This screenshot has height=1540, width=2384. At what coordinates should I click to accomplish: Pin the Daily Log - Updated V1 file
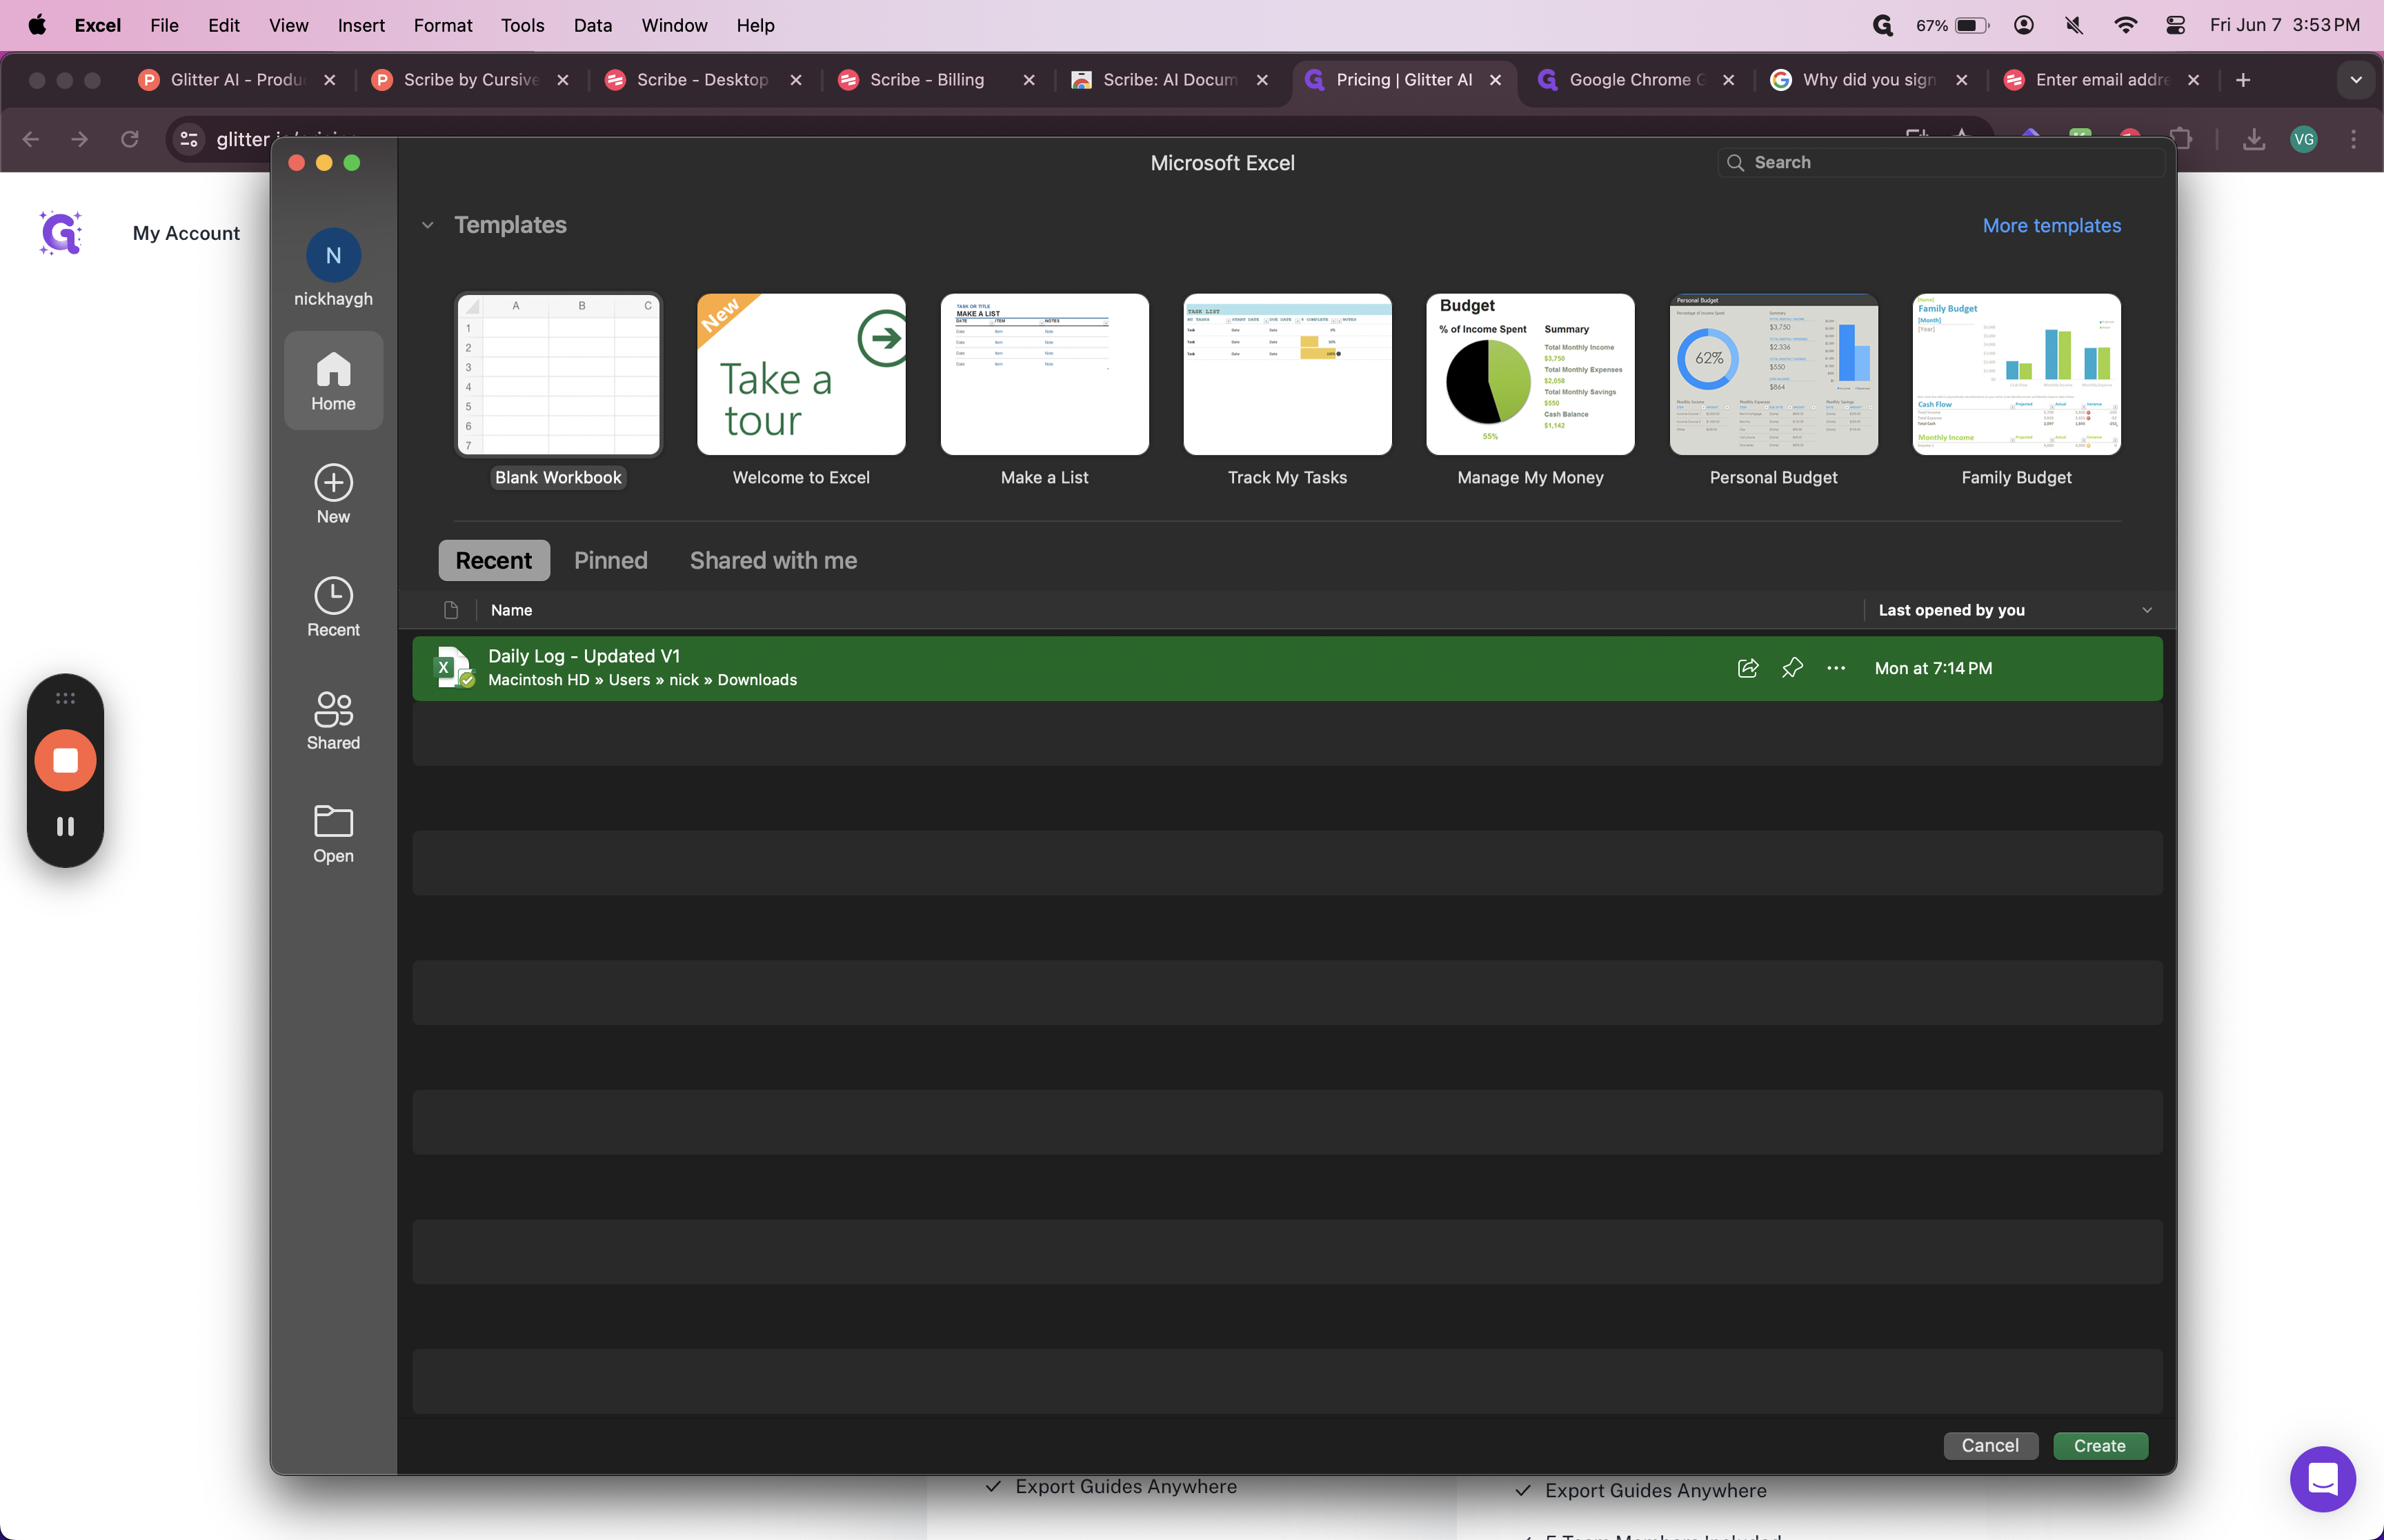(1791, 668)
